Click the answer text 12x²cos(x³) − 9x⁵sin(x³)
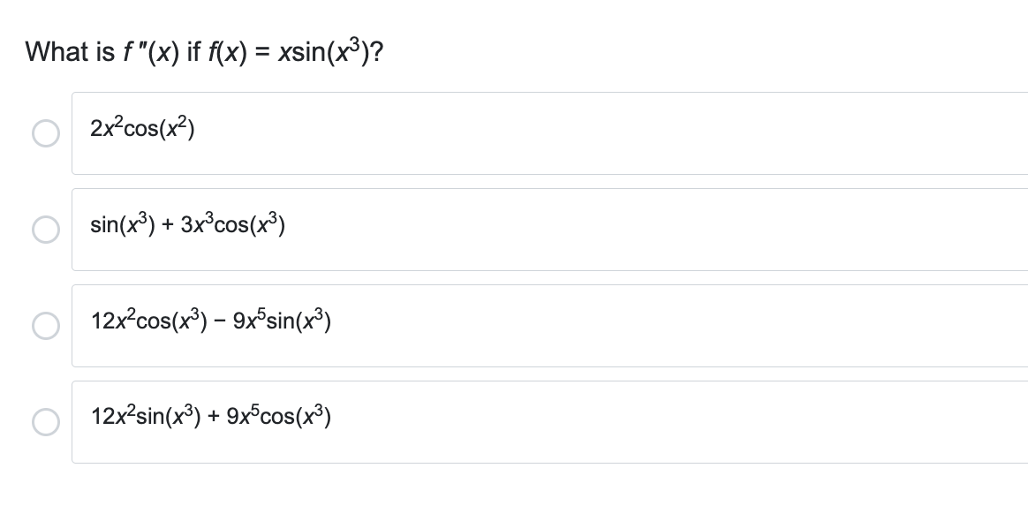This screenshot has height=521, width=1028. coord(209,321)
